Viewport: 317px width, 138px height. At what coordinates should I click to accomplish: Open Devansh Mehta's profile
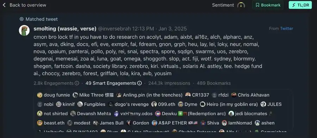click(x=91, y=114)
